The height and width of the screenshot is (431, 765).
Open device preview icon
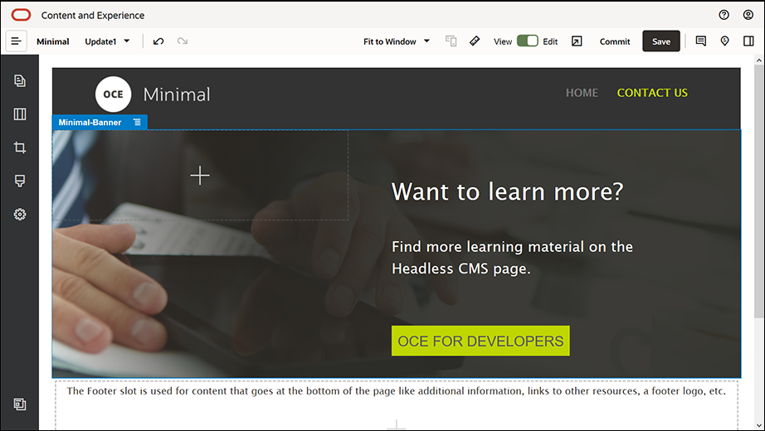451,41
